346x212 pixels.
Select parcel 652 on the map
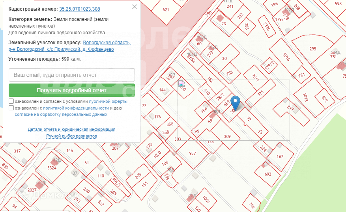point(192,60)
